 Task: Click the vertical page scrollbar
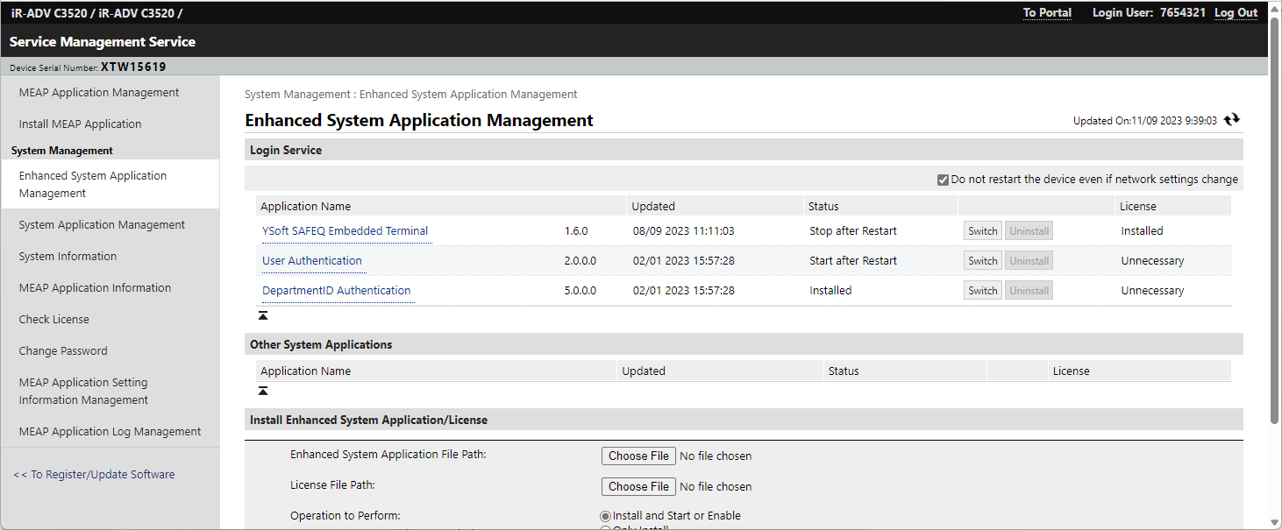tap(1275, 219)
